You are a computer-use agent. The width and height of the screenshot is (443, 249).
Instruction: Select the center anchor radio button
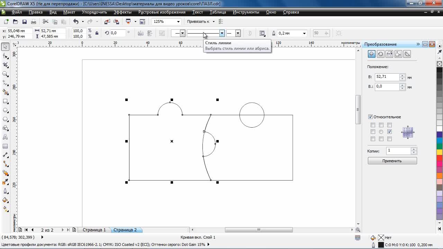pyautogui.click(x=381, y=132)
